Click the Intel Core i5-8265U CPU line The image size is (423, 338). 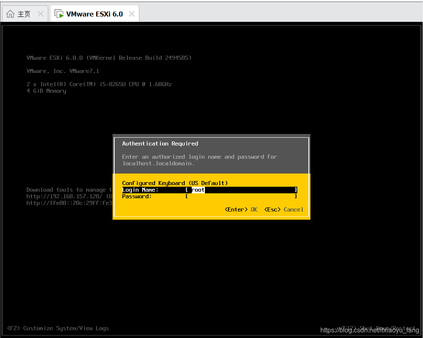point(99,84)
